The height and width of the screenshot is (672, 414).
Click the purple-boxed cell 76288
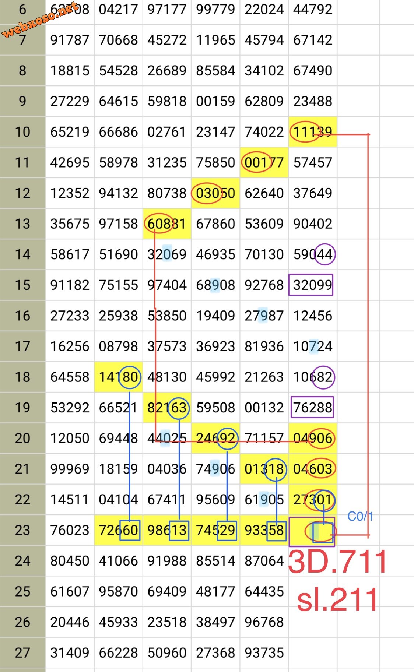click(x=312, y=408)
